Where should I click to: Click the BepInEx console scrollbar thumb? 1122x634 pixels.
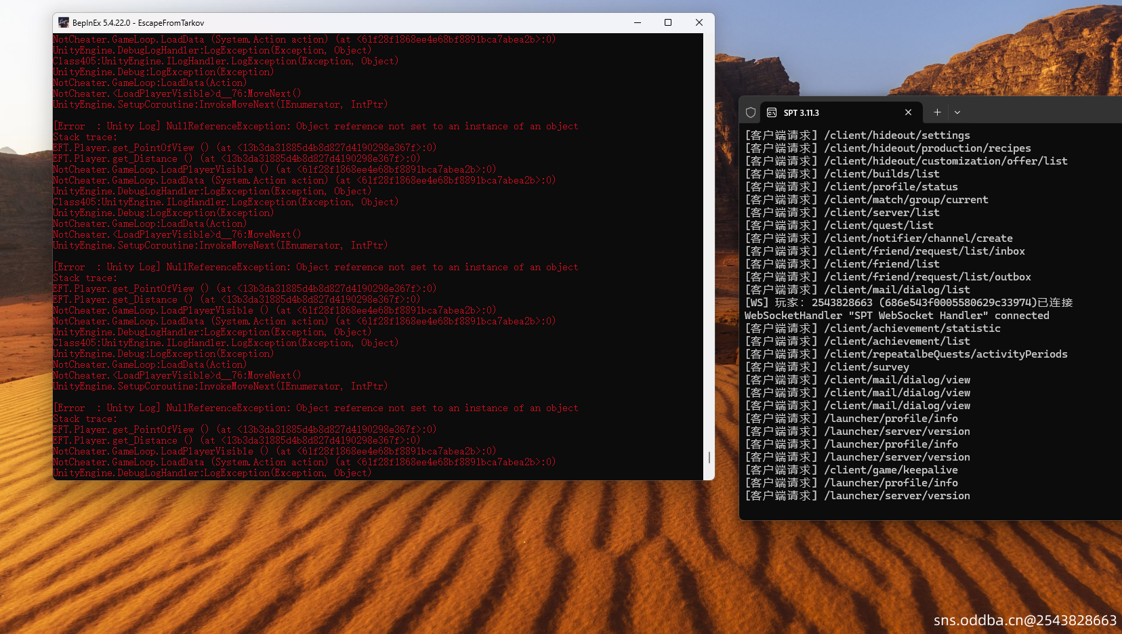point(709,458)
